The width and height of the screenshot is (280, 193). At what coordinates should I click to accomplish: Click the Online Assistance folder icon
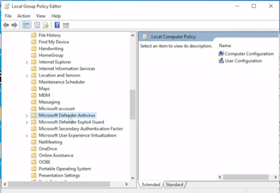[34, 155]
